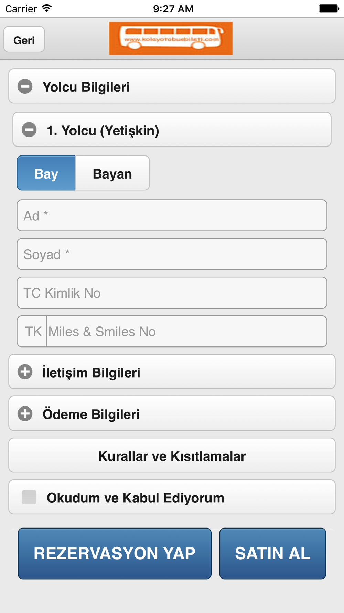The height and width of the screenshot is (613, 344).
Task: Collapse the 1. Yolcu (Yetişkin) panel
Action: click(172, 130)
